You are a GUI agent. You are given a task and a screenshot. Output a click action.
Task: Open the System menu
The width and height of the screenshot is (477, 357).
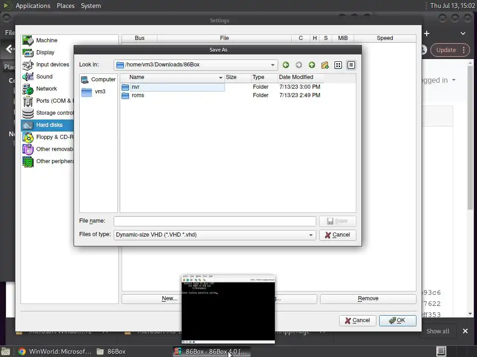91,6
